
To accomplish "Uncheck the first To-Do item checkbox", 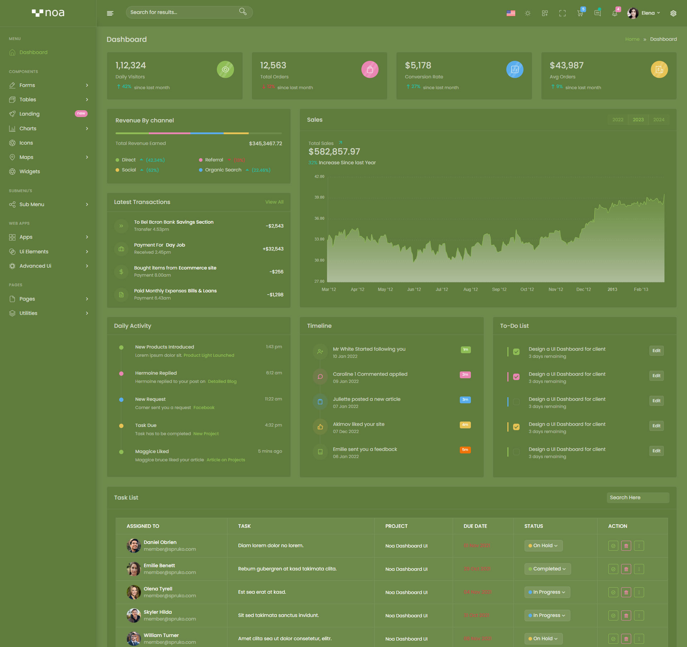I will 516,352.
